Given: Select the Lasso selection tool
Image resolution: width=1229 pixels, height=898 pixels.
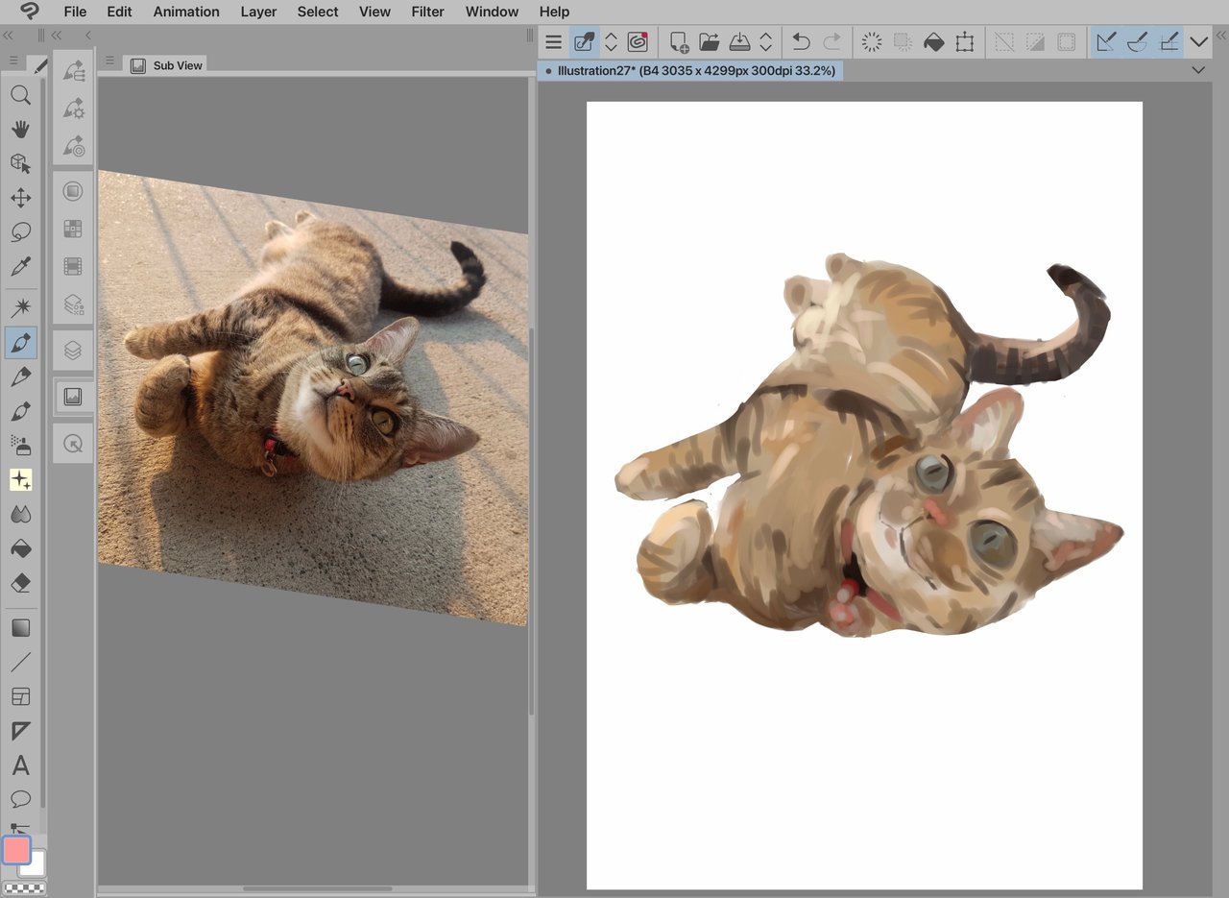Looking at the screenshot, I should (x=20, y=232).
